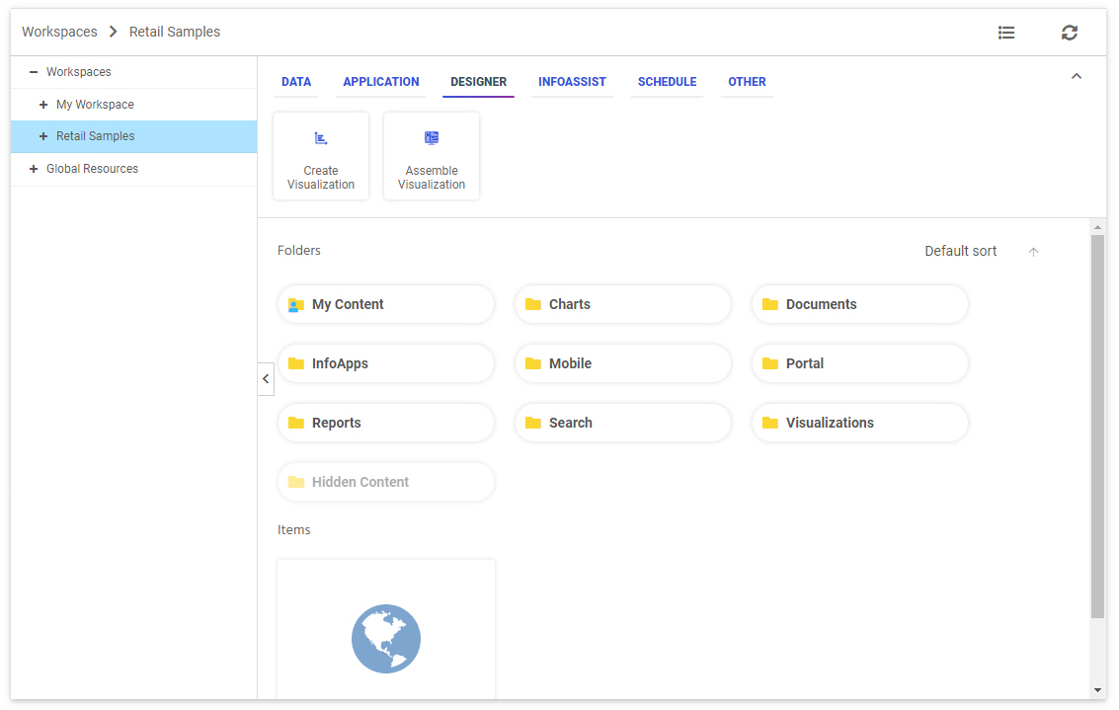Switch to the SCHEDULE tab
The image size is (1119, 710).
pos(667,82)
